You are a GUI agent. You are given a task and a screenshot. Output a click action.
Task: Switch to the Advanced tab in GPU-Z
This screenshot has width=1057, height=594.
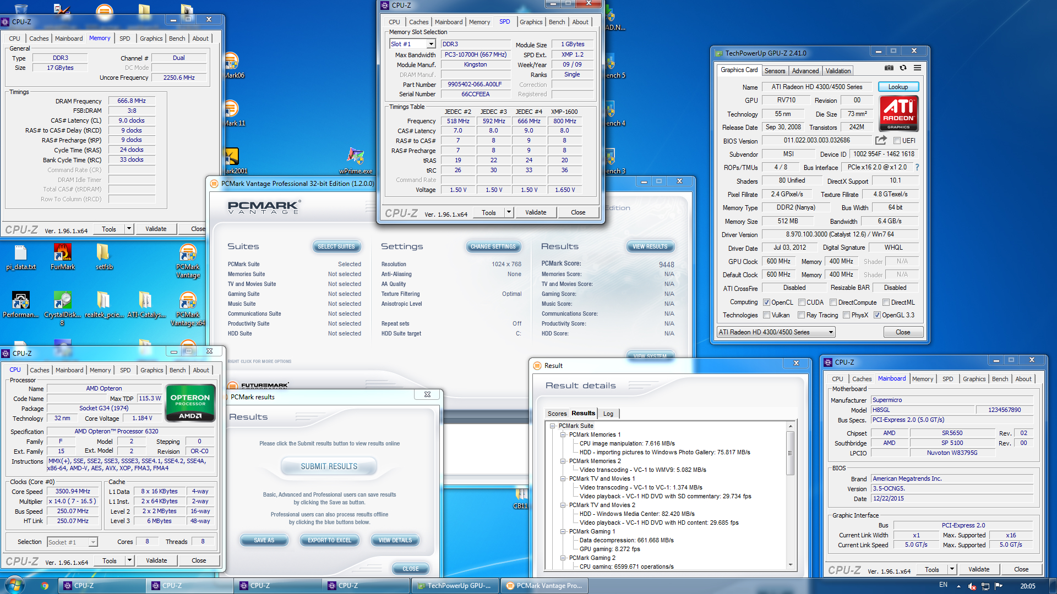[805, 71]
